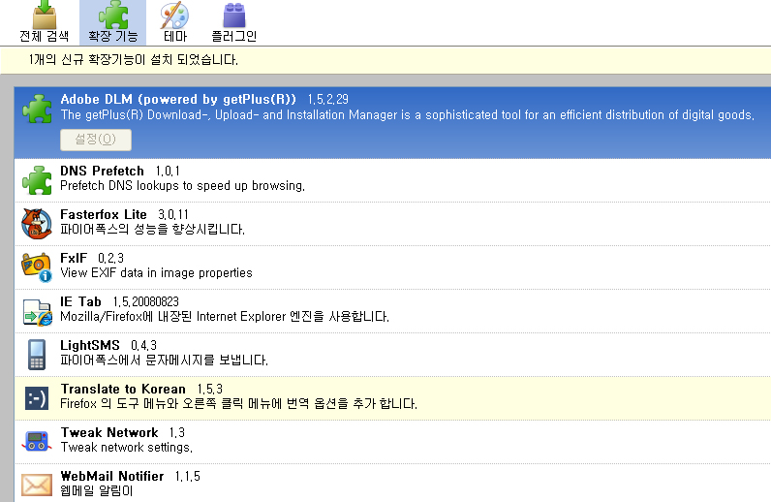Screen dimensions: 771x502
Task: Click the Adobe DLM green puzzle icon
Action: pos(37,109)
